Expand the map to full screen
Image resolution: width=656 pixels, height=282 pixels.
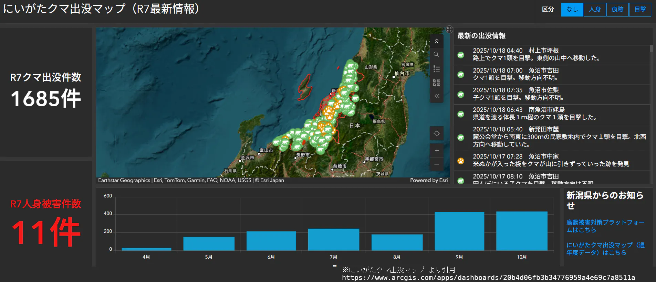(x=449, y=30)
